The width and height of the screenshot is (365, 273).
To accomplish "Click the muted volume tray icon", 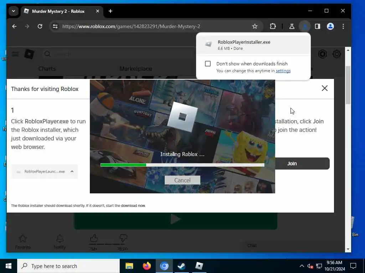I will point(310,266).
